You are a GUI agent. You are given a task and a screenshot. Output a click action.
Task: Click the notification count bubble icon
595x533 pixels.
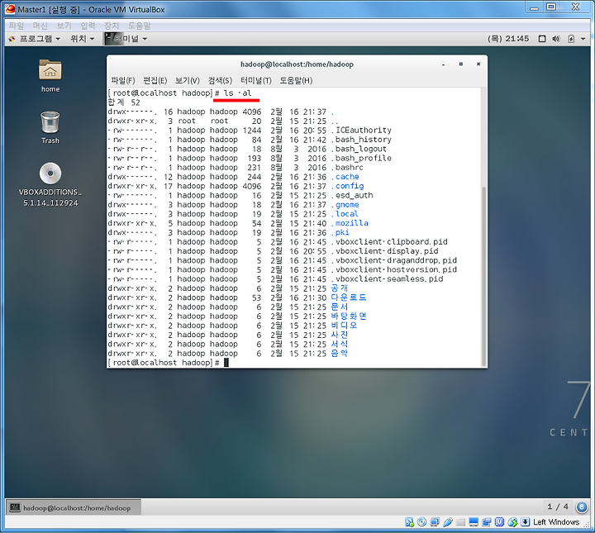582,507
